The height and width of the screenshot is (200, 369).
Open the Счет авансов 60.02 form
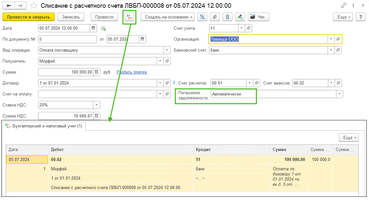(338, 83)
